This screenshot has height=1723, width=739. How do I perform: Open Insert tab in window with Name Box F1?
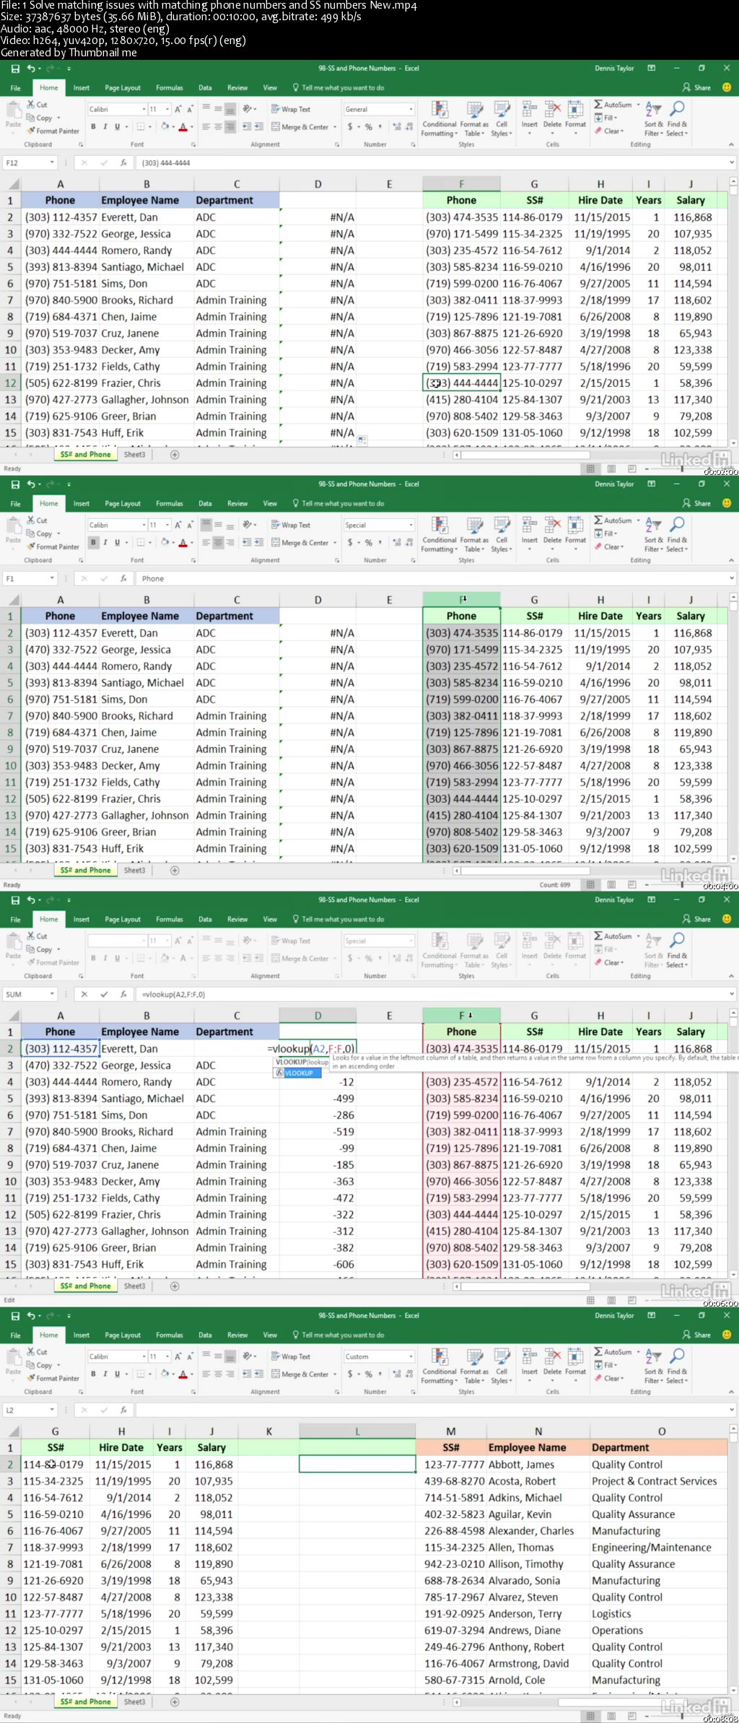(x=82, y=503)
